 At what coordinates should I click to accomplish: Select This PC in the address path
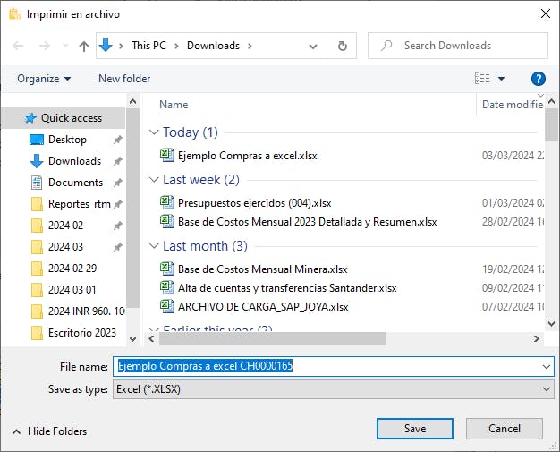148,46
